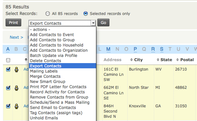Uncheck the North Star row checkbox
This screenshot has height=121, width=197.
click(8, 88)
